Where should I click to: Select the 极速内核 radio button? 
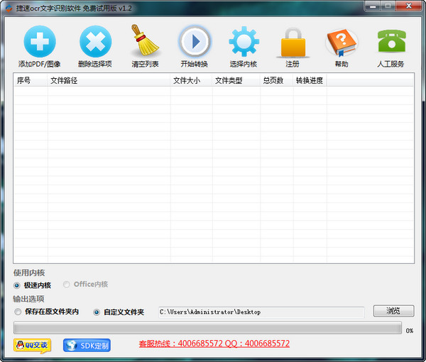point(17,285)
